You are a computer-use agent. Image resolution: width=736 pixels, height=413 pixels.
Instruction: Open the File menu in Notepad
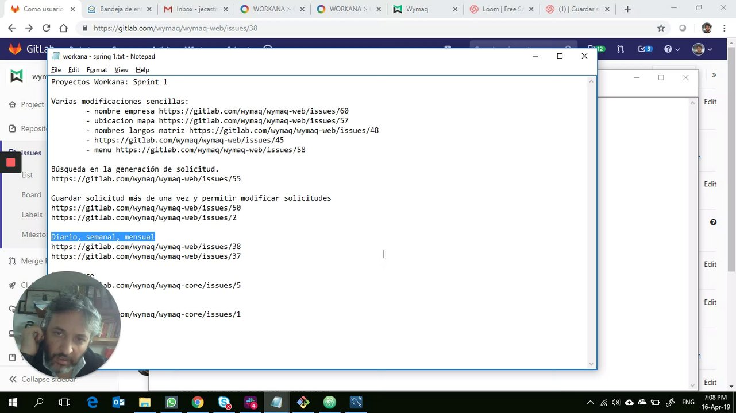pyautogui.click(x=56, y=70)
